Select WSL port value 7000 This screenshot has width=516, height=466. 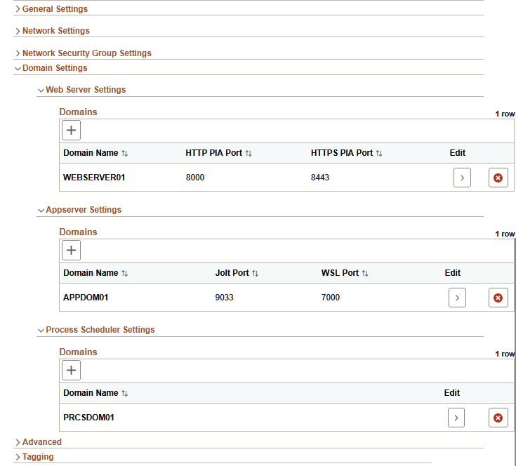click(x=331, y=298)
